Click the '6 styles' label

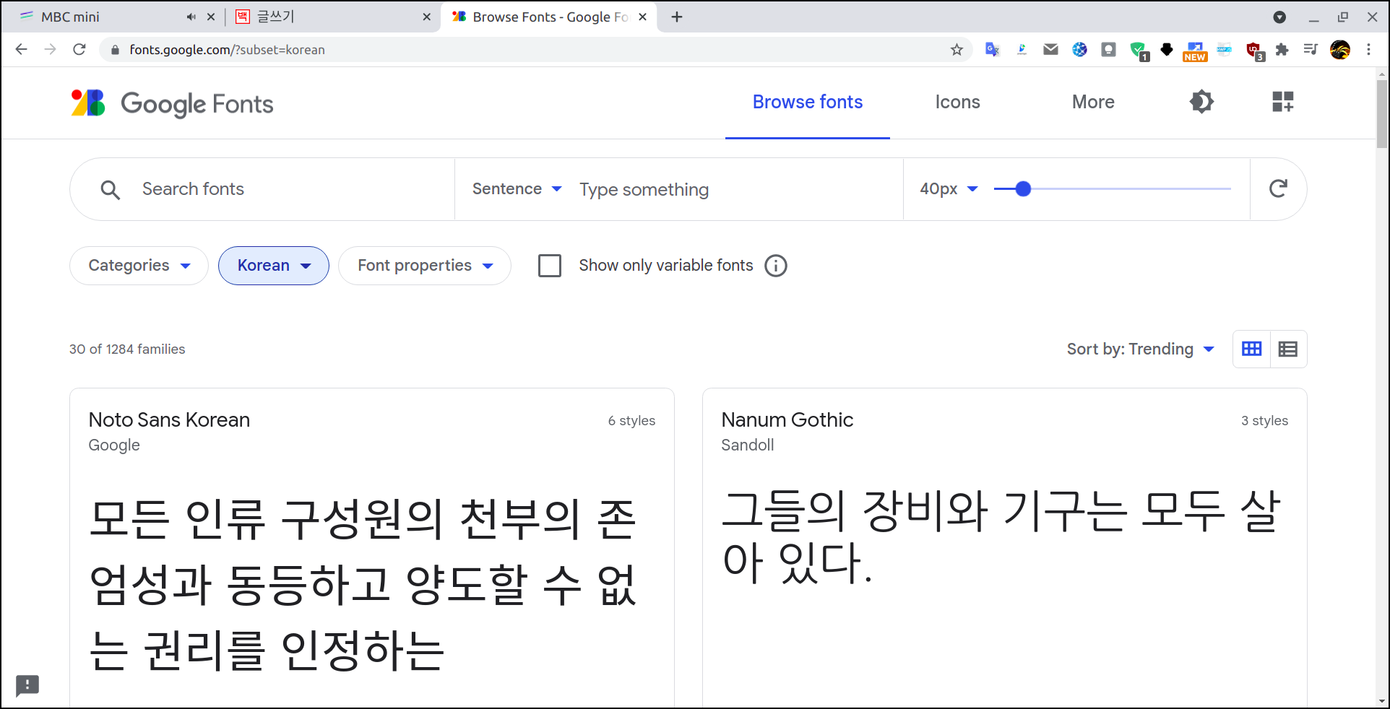coord(631,421)
